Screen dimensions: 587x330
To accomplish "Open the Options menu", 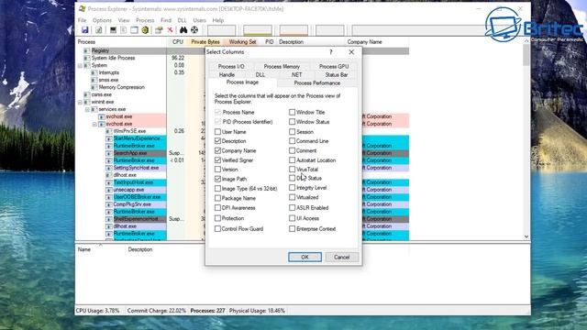I will tap(102, 20).
